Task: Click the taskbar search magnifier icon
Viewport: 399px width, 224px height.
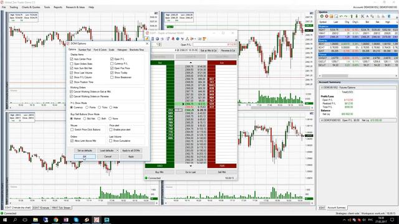Action: click(x=15, y=220)
